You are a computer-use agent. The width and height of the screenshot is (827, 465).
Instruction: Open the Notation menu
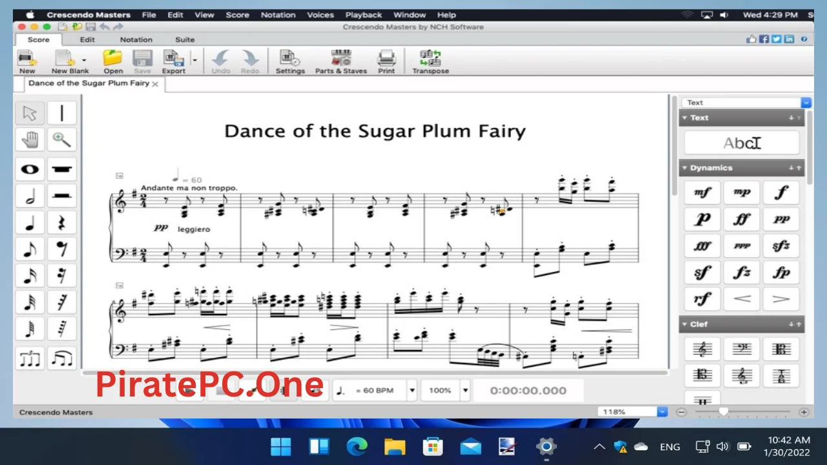[x=278, y=15]
